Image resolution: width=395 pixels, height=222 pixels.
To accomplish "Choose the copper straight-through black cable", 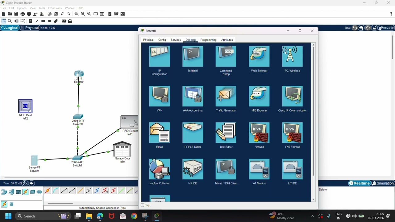I will click(x=64, y=191).
